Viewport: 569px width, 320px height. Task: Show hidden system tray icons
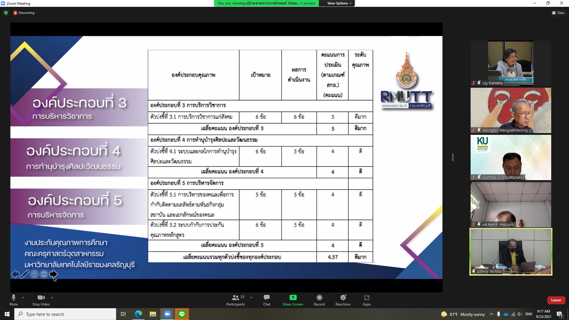pyautogui.click(x=491, y=314)
